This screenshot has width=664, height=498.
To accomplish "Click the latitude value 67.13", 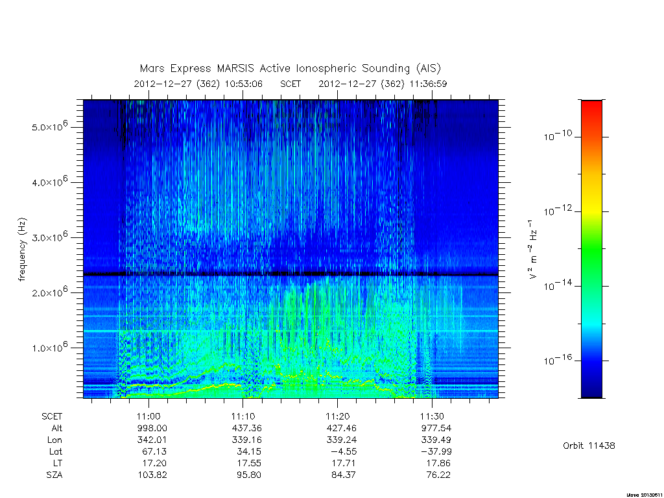I will click(x=154, y=451).
